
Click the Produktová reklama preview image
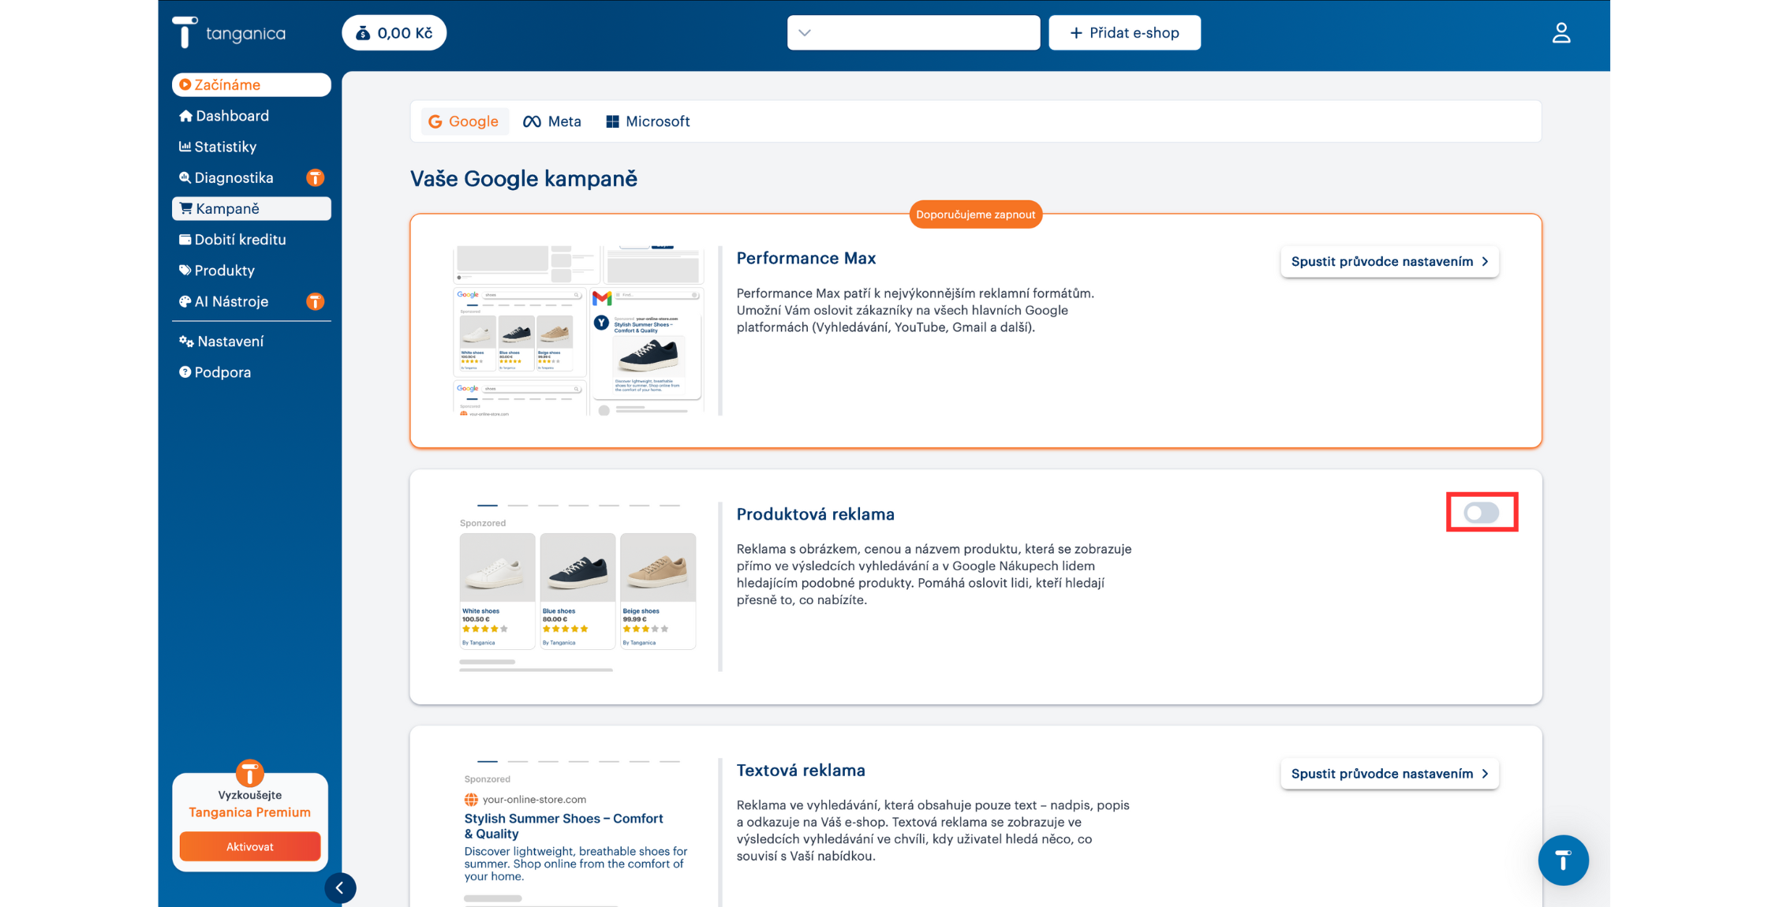pos(578,587)
